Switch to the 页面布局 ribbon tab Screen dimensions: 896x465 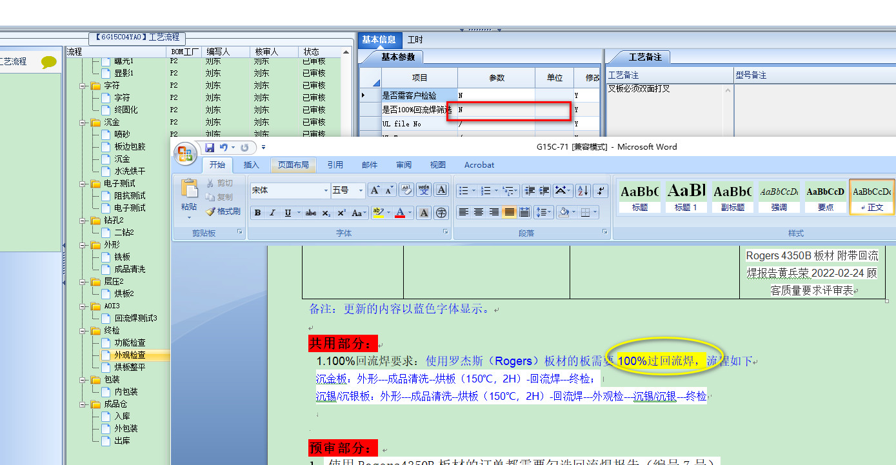(x=294, y=165)
